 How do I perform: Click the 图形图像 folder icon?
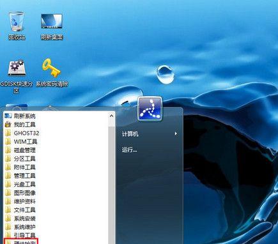click(8, 193)
